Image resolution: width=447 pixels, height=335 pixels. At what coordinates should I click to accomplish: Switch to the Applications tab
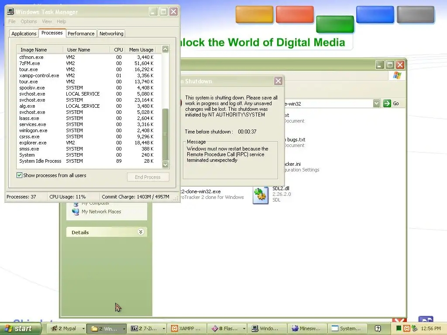point(24,33)
